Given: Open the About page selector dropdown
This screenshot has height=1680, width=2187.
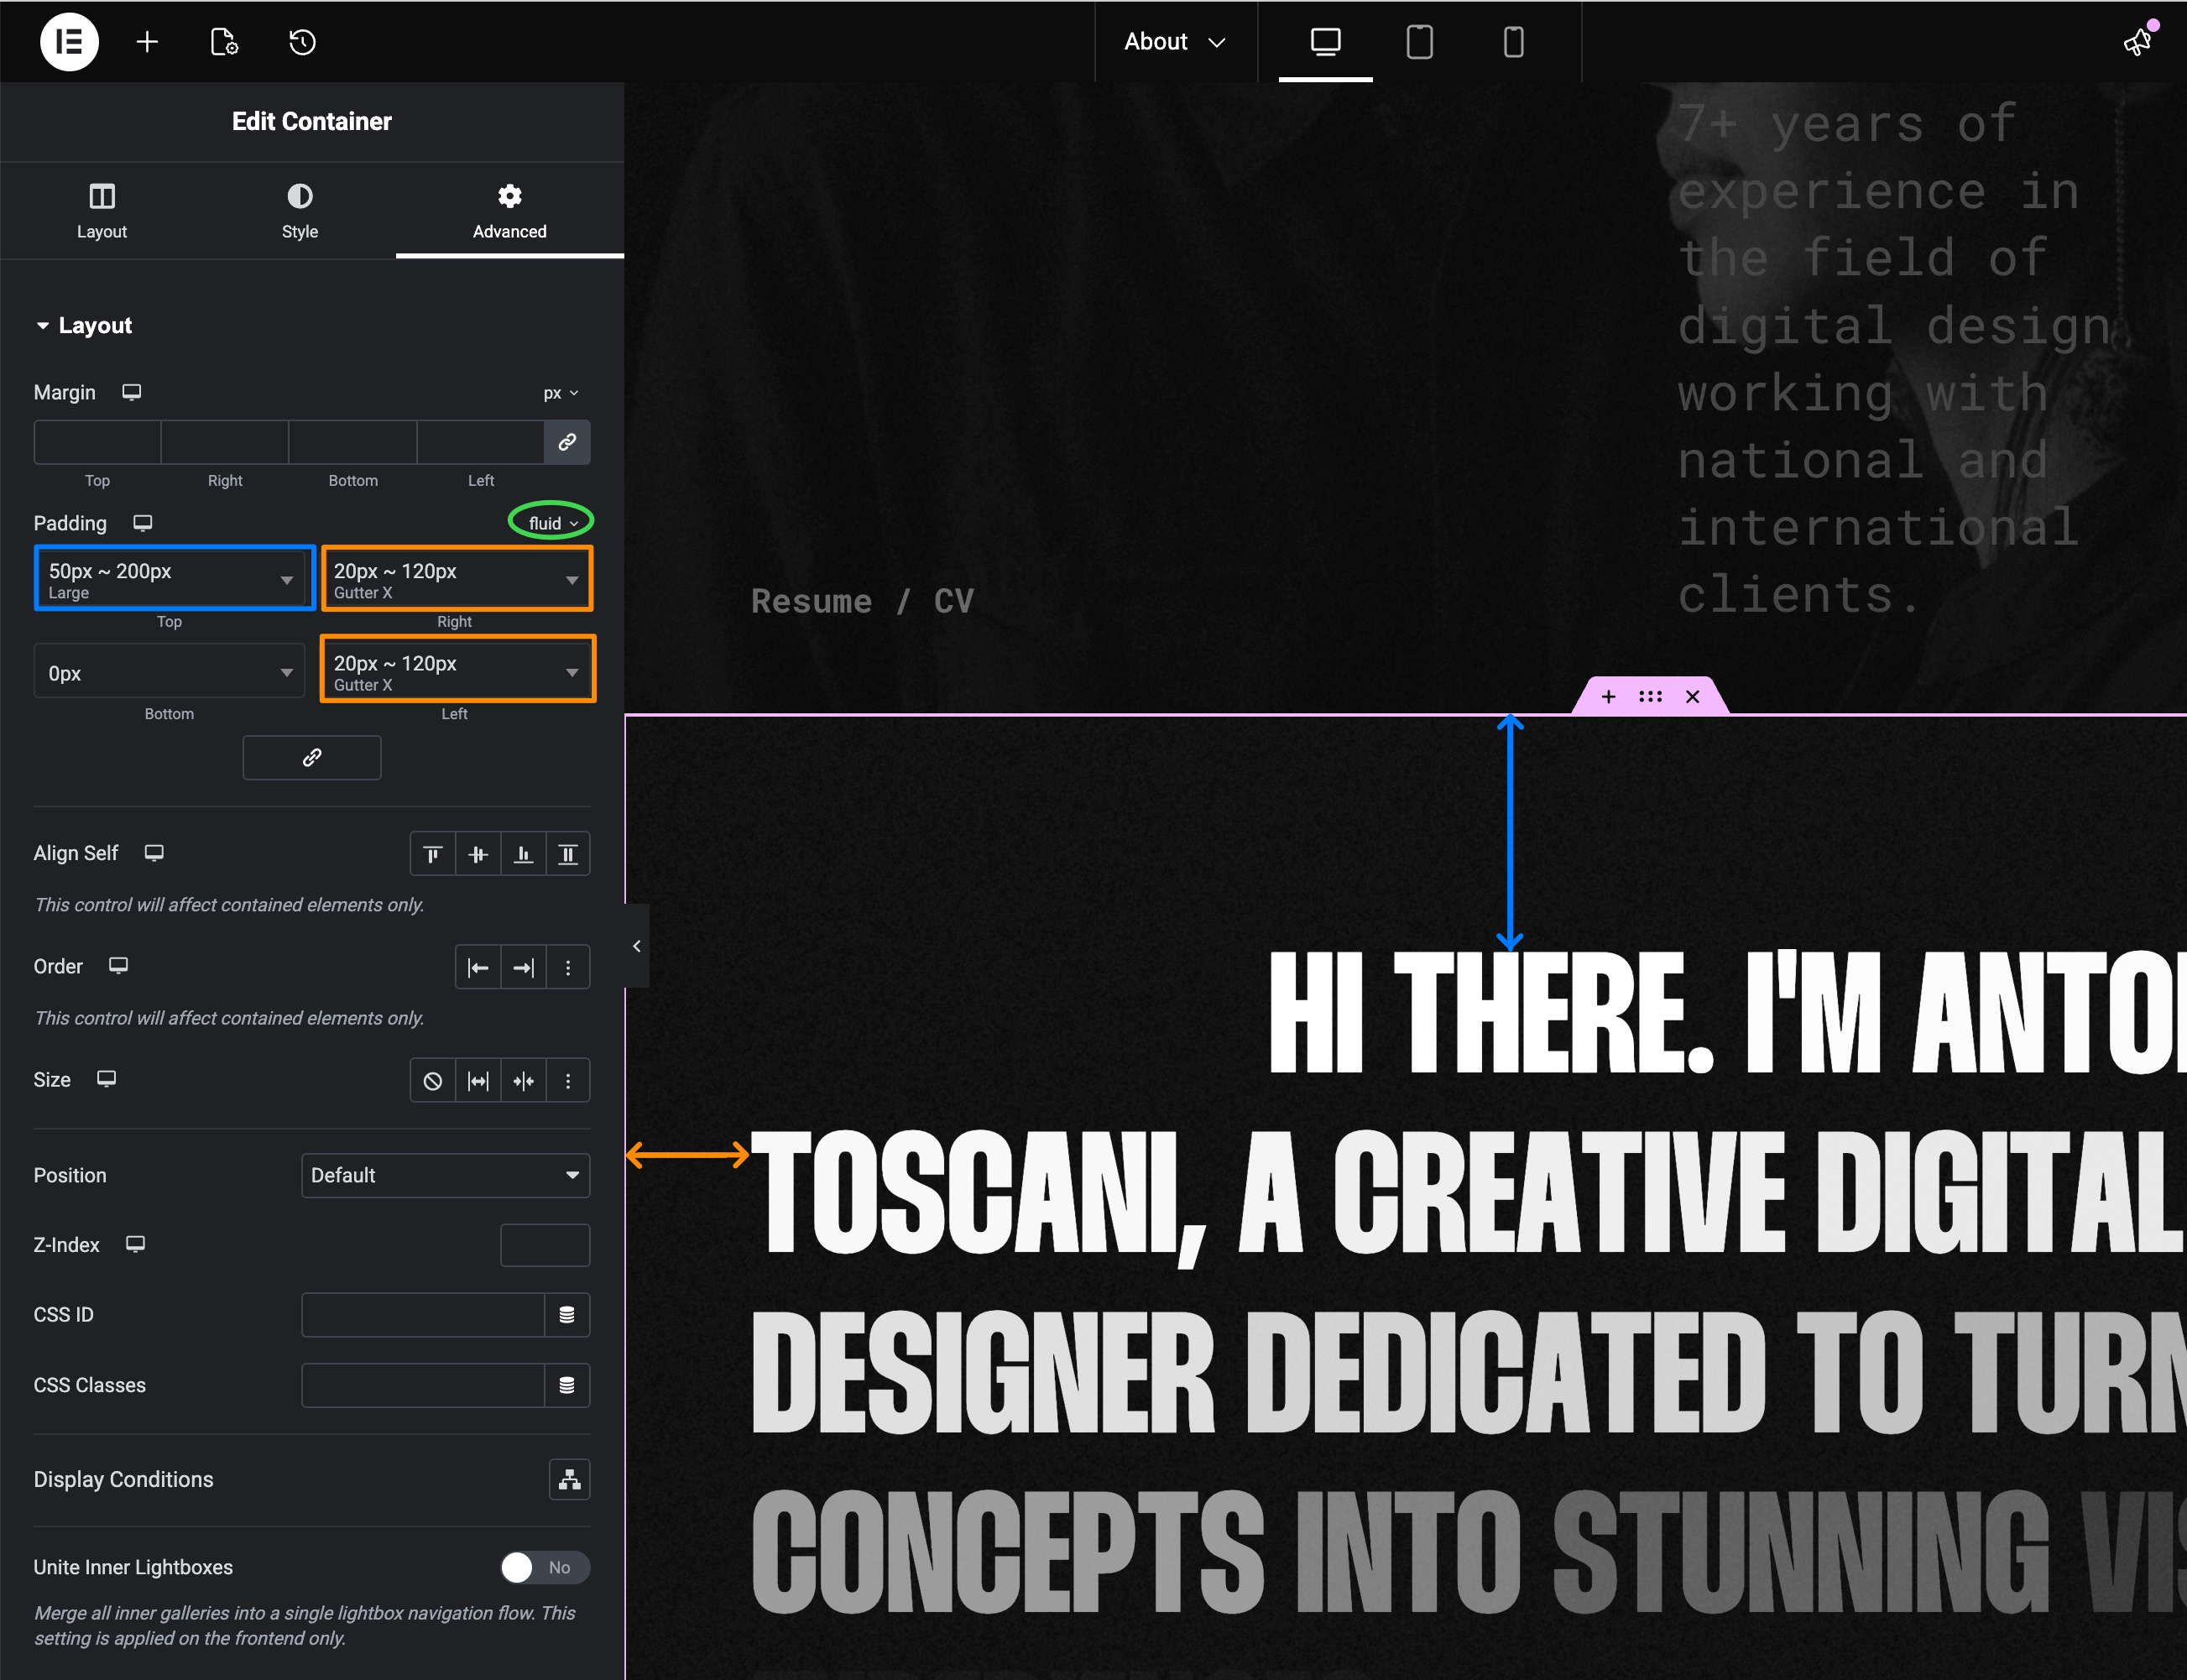Looking at the screenshot, I should [1174, 42].
